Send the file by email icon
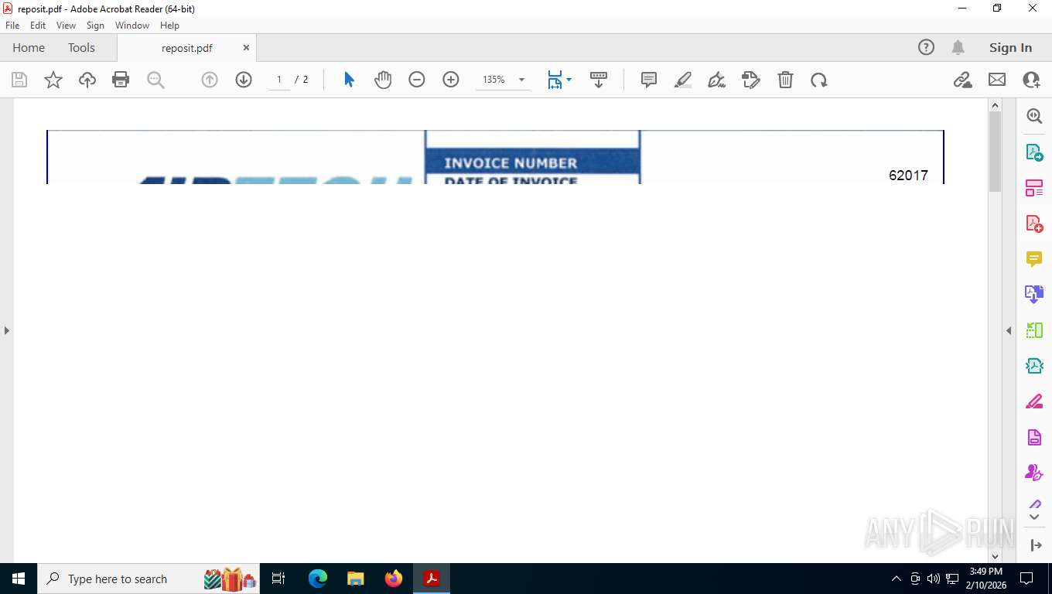The image size is (1052, 594). coord(997,80)
